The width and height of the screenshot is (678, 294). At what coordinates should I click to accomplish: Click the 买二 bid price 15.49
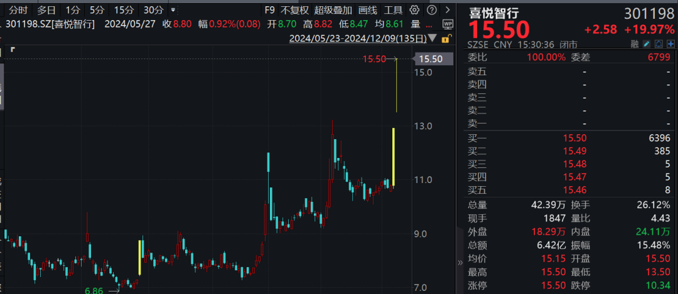point(574,151)
